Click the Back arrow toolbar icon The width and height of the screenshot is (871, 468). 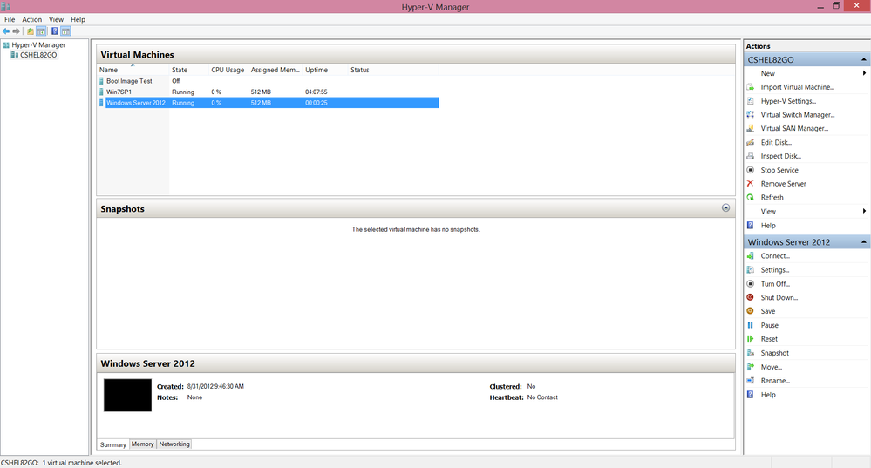coord(6,31)
